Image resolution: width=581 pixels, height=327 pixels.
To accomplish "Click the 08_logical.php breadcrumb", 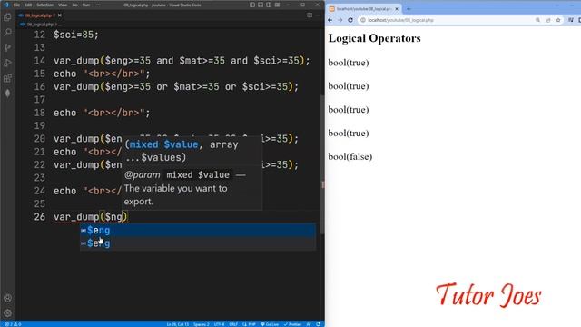I will point(40,25).
